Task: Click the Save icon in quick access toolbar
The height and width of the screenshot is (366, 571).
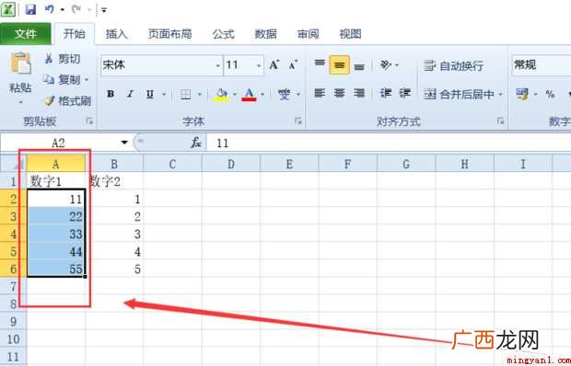Action: pyautogui.click(x=30, y=9)
